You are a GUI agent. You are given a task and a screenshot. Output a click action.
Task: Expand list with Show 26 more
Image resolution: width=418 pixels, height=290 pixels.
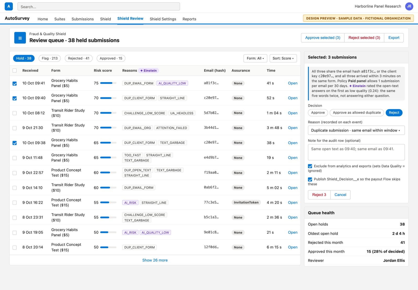[155, 260]
